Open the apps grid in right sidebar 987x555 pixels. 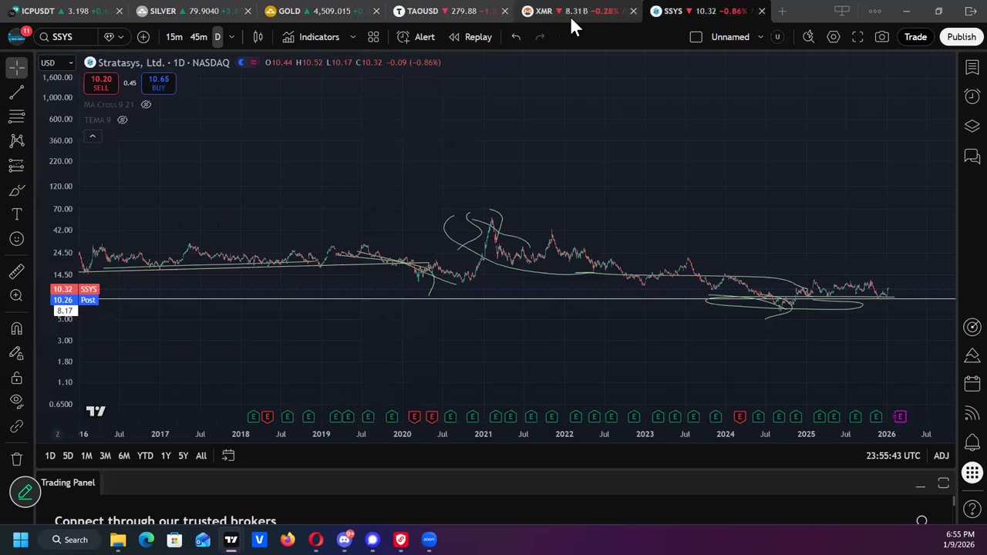click(x=972, y=473)
